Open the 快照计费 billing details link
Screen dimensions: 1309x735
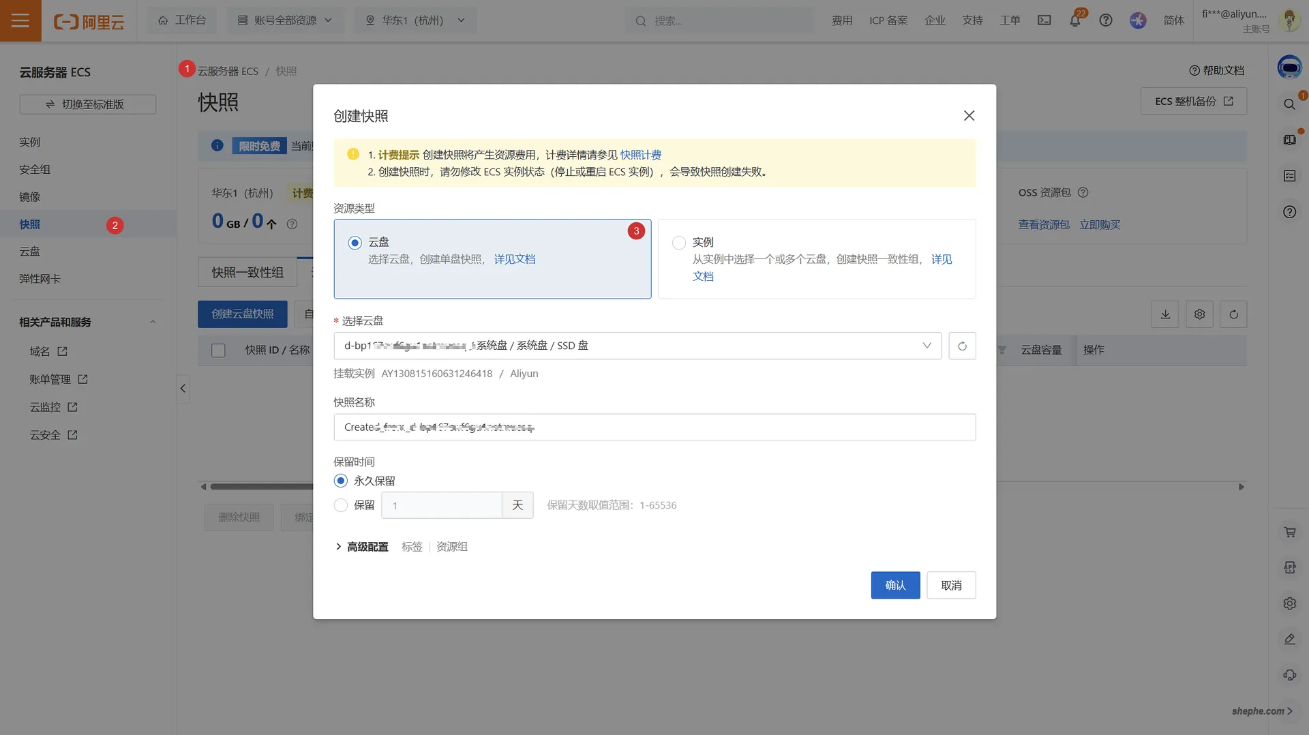click(642, 155)
